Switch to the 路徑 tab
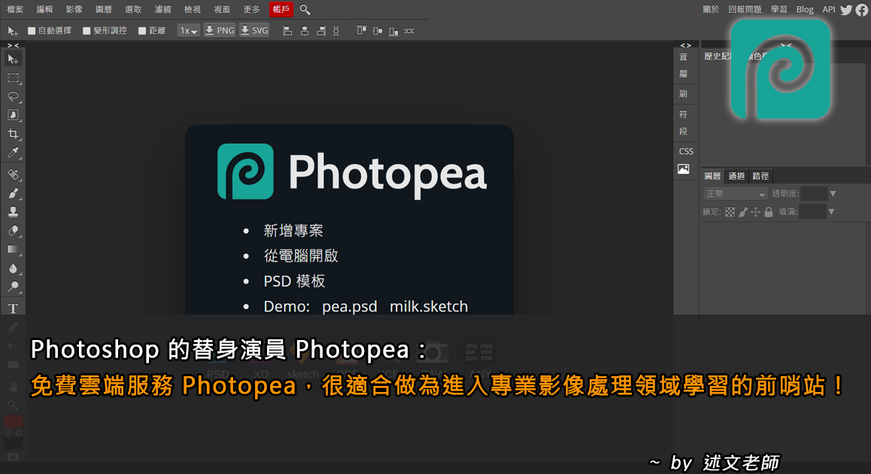 click(760, 176)
